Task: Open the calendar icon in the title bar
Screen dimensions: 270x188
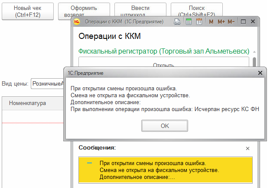Action: click(x=198, y=22)
